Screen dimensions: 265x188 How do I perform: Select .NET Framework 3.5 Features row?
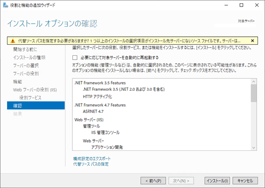(x=100, y=83)
